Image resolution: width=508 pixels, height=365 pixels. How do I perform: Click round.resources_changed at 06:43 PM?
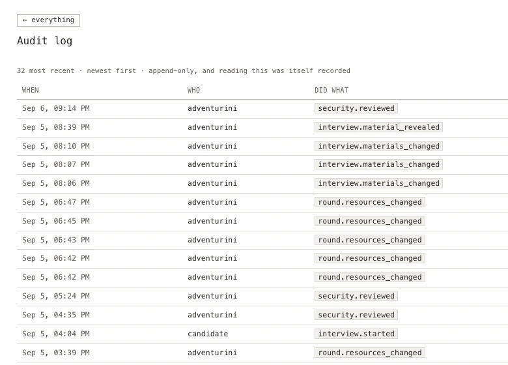(370, 240)
